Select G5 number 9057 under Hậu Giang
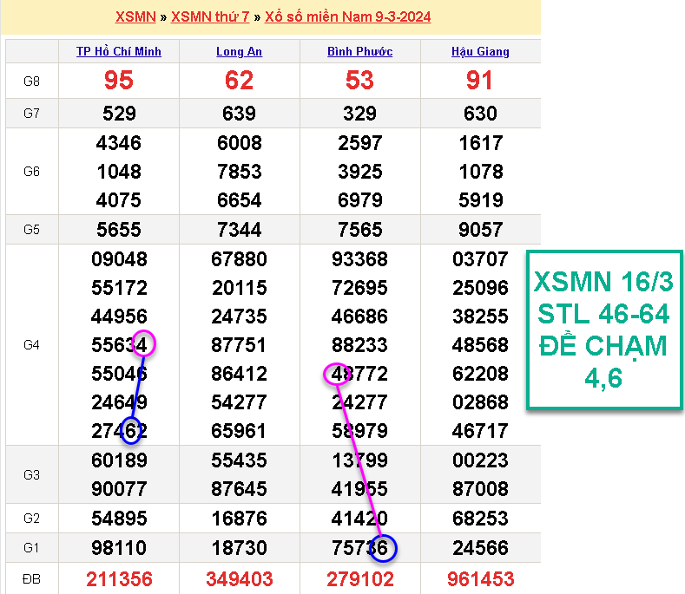 tap(480, 230)
